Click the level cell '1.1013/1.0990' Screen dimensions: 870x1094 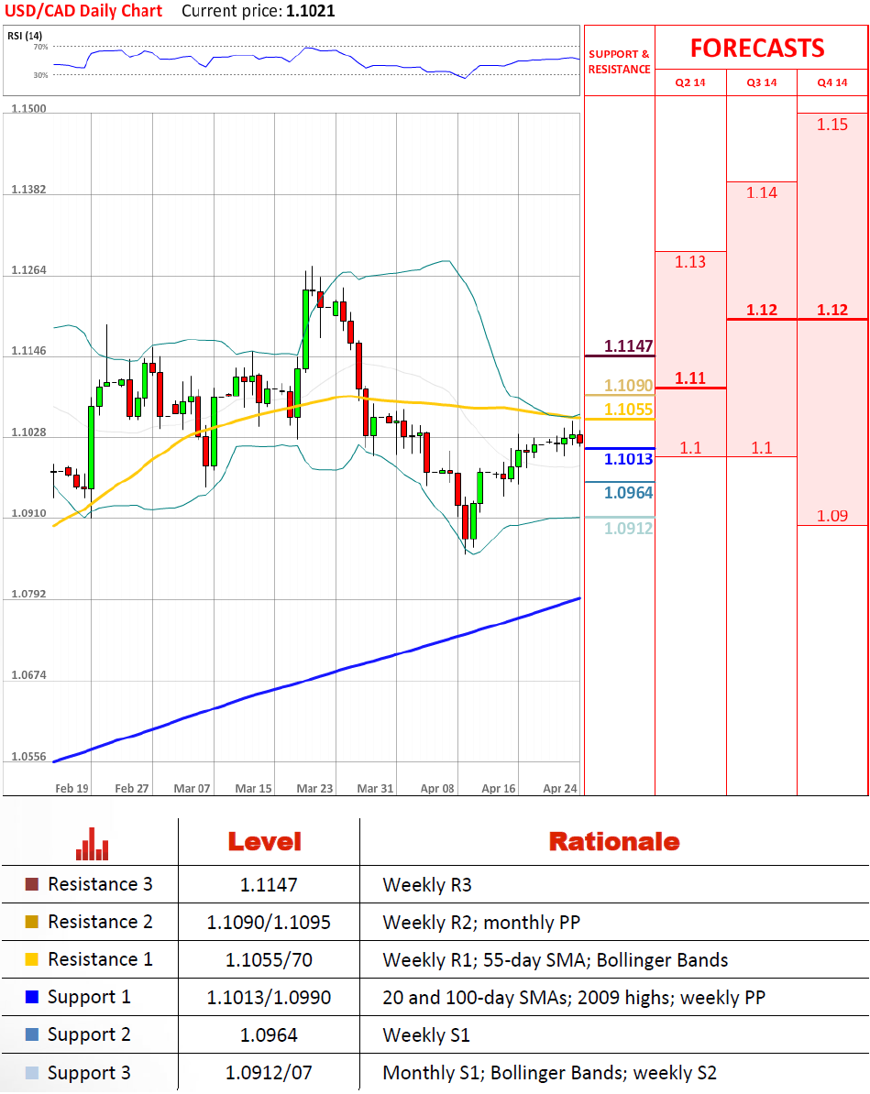(269, 998)
